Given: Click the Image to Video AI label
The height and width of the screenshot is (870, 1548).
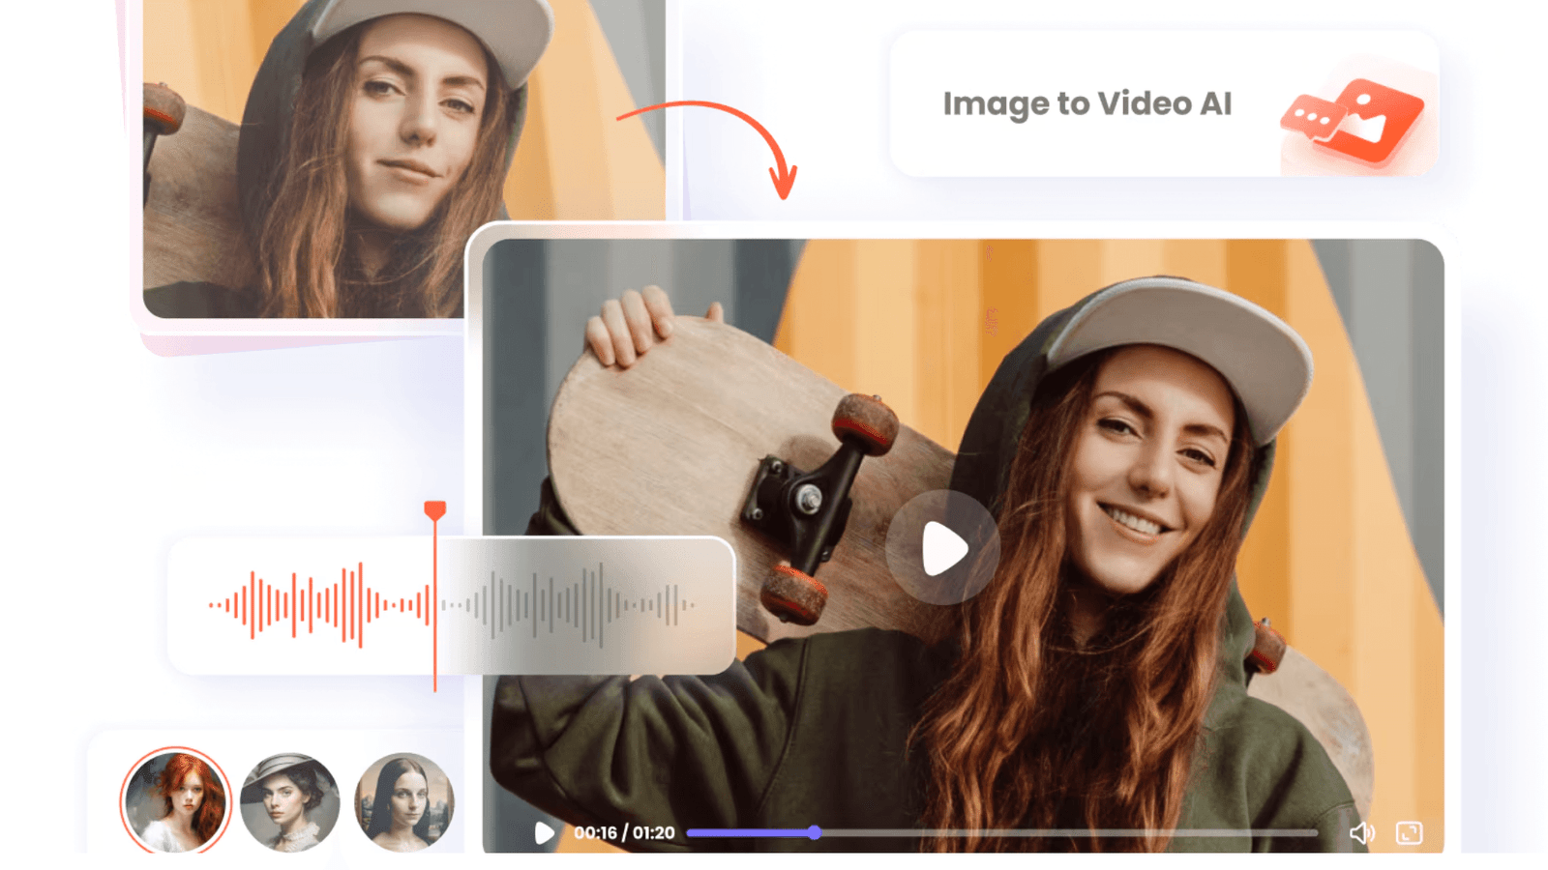Looking at the screenshot, I should 1087,103.
